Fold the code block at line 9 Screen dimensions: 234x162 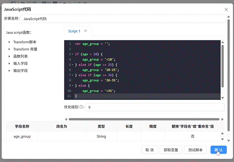[x=73, y=86]
